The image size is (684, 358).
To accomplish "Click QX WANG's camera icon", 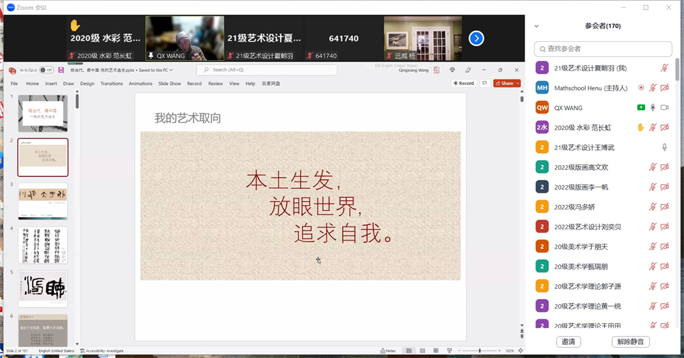I will [664, 107].
